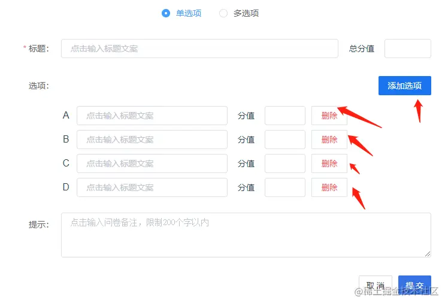Viewport: 448px width, 306px height.
Task: Focus option B text input
Action: 152,140
